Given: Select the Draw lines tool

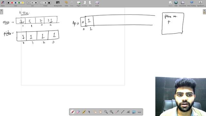Looking at the screenshot, I should [x=123, y=112].
